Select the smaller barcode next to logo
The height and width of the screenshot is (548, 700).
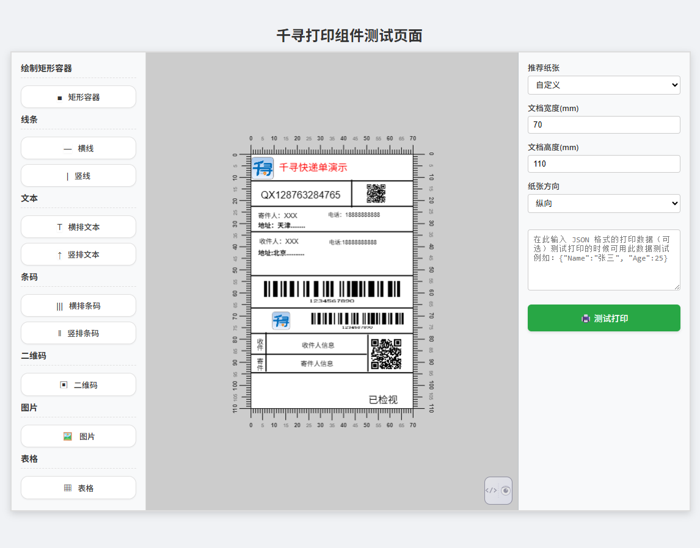357,320
